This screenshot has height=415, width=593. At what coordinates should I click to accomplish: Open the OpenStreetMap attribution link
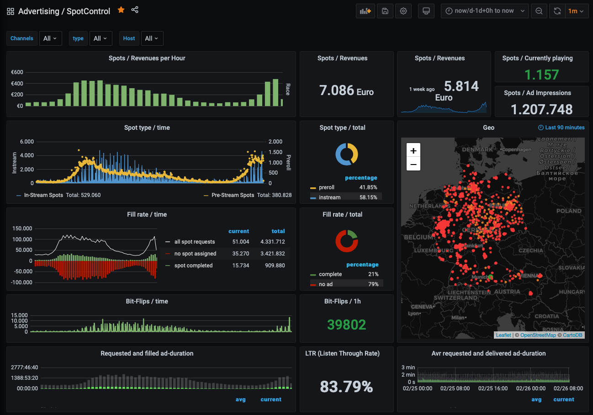tap(538, 335)
